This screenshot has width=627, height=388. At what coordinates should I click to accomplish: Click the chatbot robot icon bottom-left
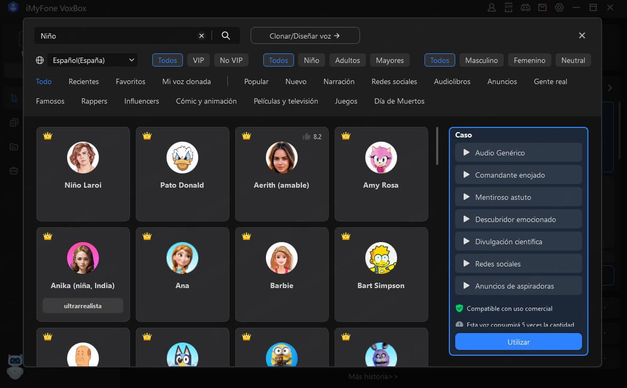pyautogui.click(x=15, y=366)
